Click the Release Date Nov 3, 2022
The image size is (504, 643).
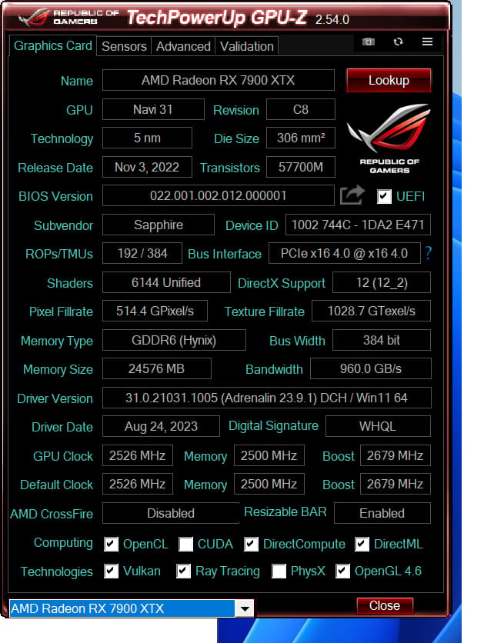click(x=147, y=167)
